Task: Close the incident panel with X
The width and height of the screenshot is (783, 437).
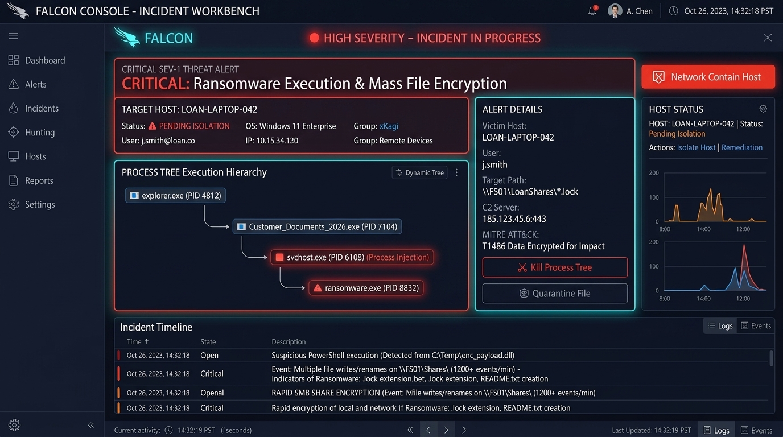Action: [x=768, y=38]
